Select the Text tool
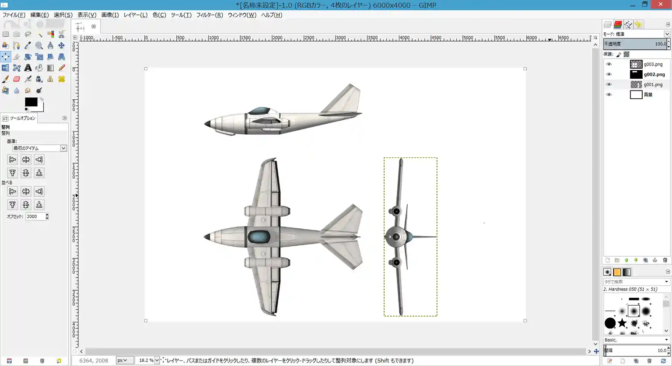Image resolution: width=672 pixels, height=366 pixels. (x=28, y=68)
